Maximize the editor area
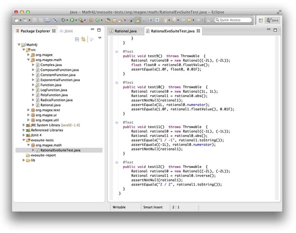296x233 pixels. (x=275, y=30)
